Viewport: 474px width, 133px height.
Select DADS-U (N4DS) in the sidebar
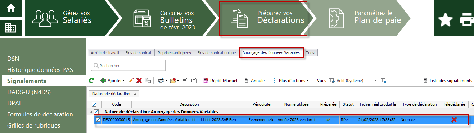pos(29,92)
